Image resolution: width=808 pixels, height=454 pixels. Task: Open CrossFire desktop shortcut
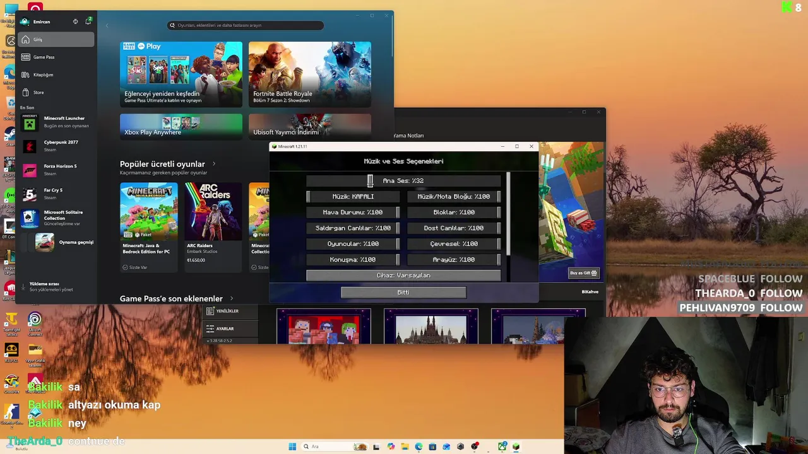click(11, 383)
